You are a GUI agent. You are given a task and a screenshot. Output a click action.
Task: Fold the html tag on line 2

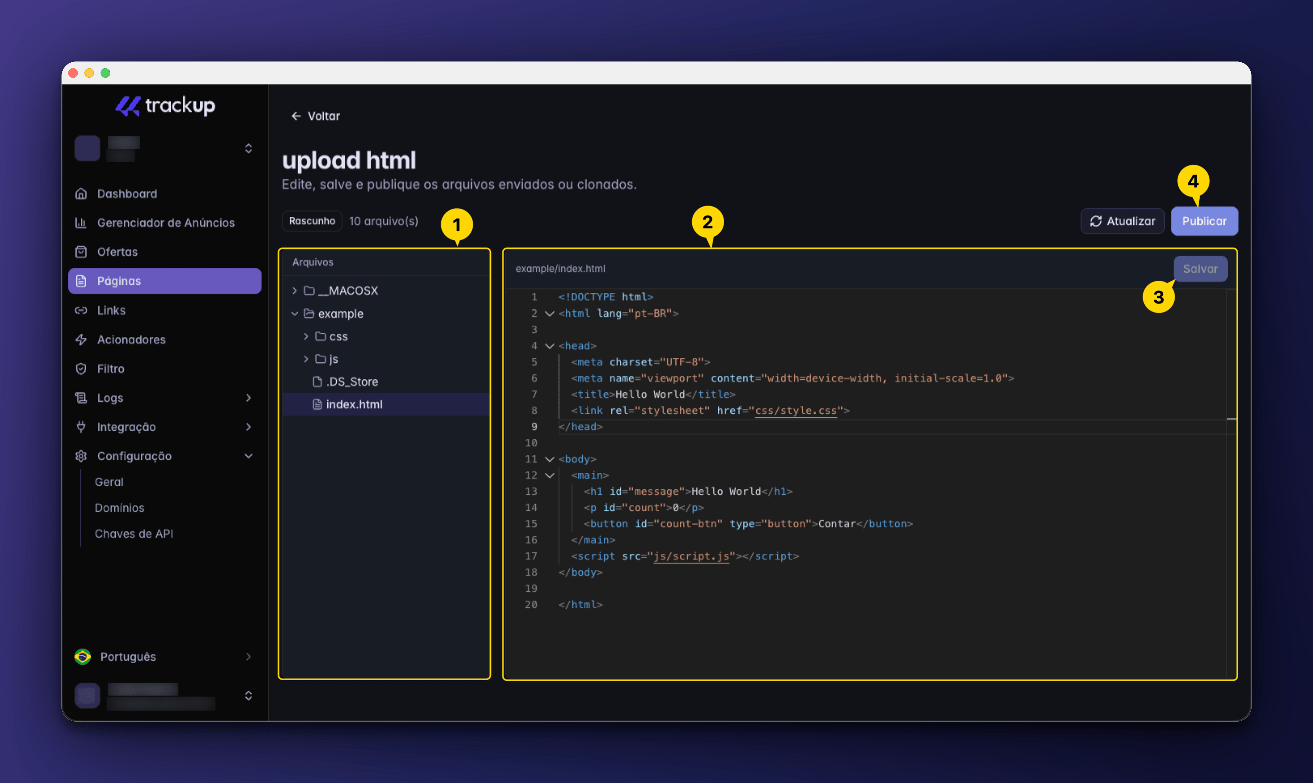(x=549, y=313)
